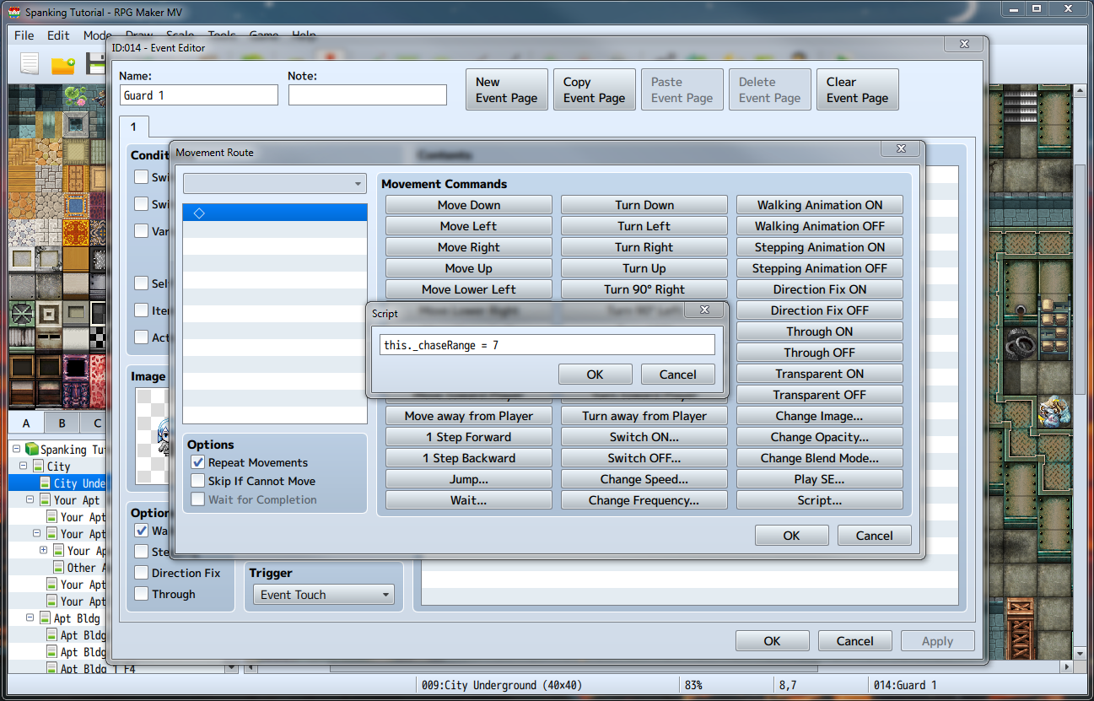Click the RPG Maker MV title bar icon
1094x701 pixels.
point(13,13)
